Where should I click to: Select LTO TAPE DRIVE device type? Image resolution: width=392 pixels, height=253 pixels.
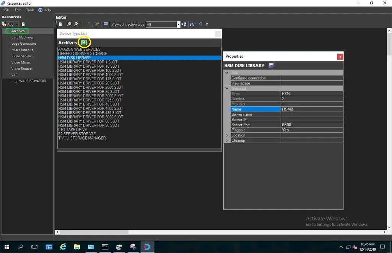pyautogui.click(x=73, y=130)
